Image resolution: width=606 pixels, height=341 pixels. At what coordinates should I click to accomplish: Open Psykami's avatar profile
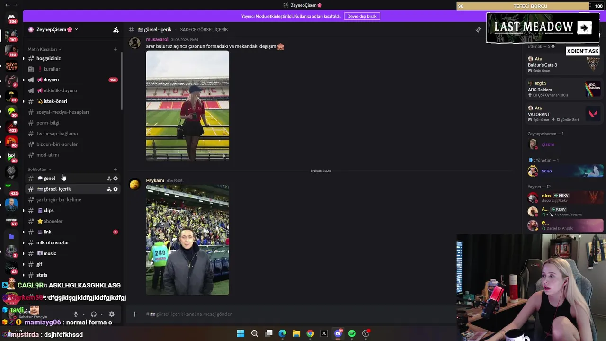click(x=135, y=184)
